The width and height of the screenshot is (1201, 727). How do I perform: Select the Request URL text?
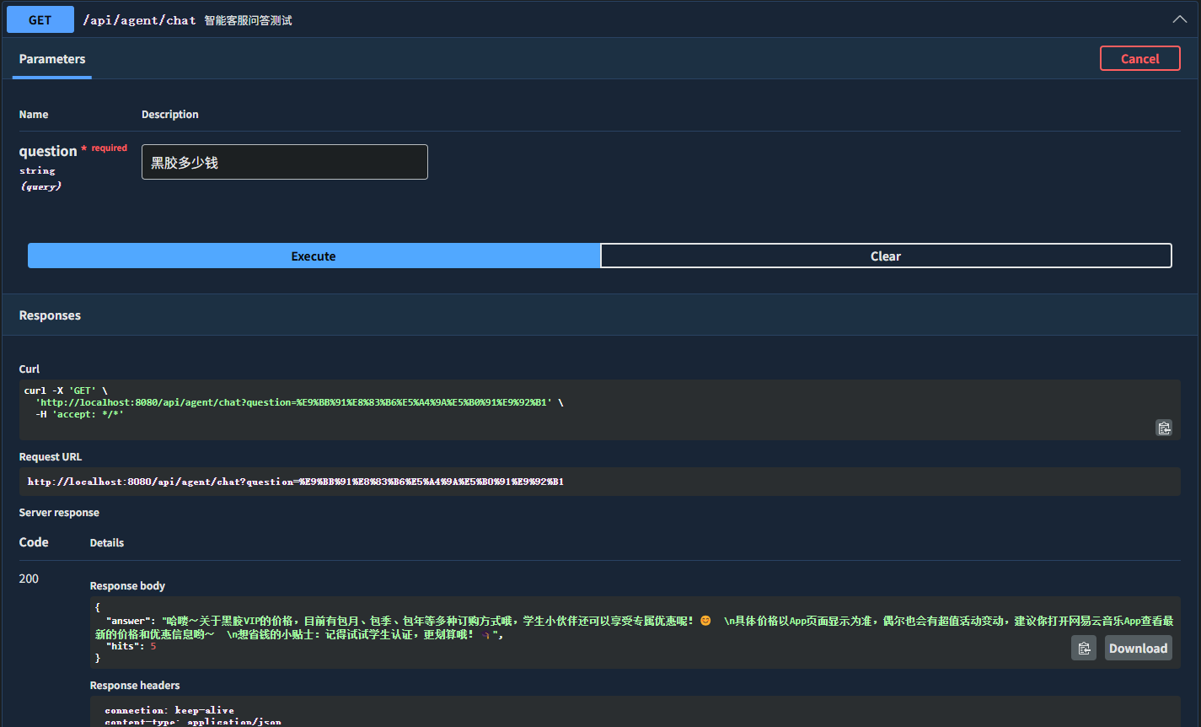[x=297, y=482]
